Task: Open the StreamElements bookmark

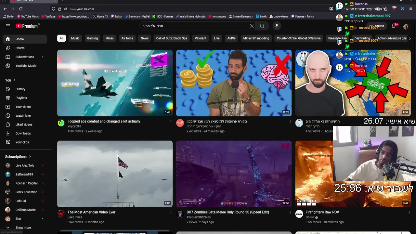Action: [x=241, y=17]
